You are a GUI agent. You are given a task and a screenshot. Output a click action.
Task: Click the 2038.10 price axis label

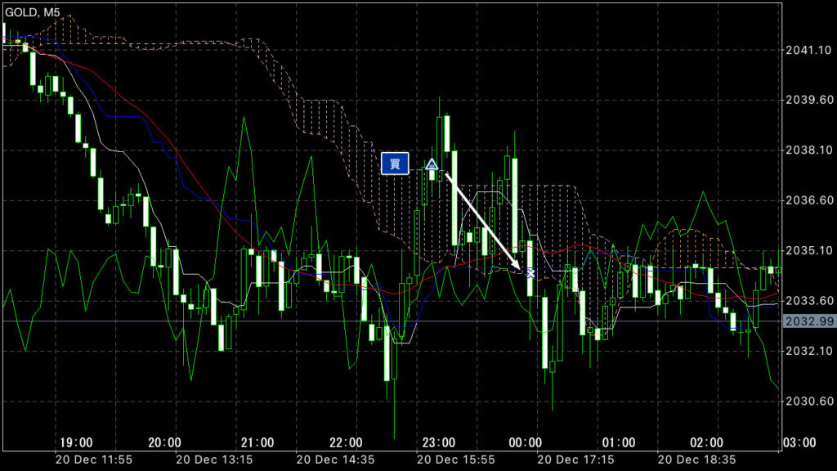(x=803, y=150)
